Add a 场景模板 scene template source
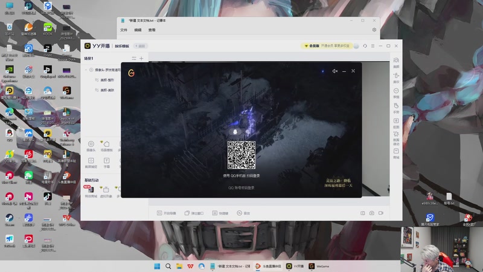The width and height of the screenshot is (483, 272). (x=106, y=146)
